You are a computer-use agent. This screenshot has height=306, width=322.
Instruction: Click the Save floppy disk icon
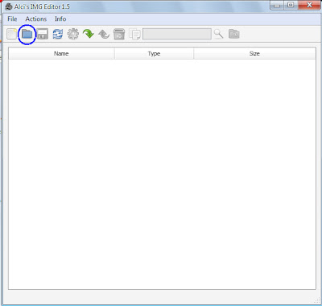43,35
